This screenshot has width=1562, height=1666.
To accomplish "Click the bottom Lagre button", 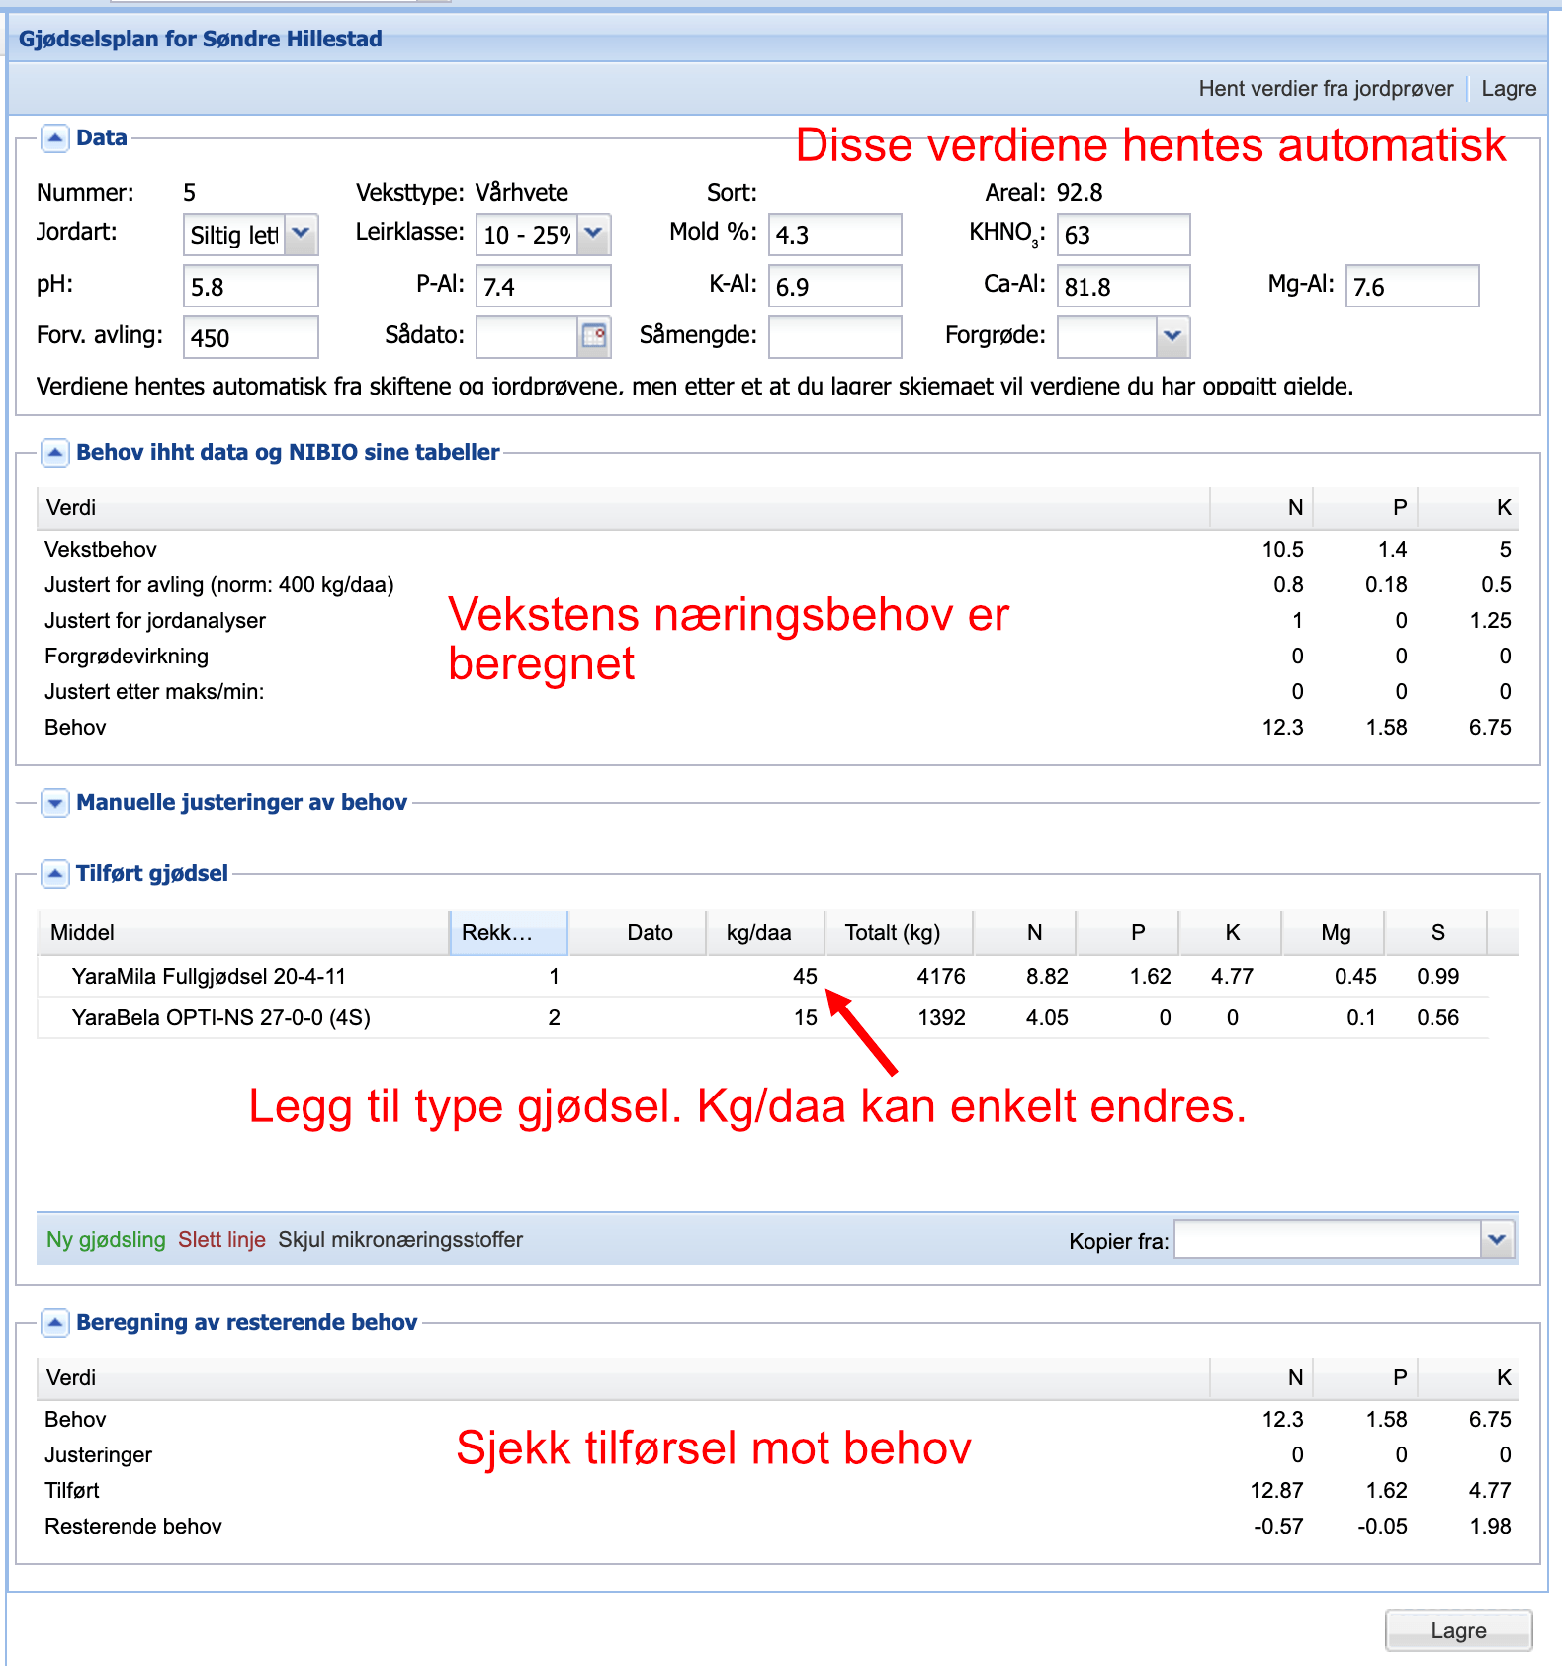I will [1458, 1630].
